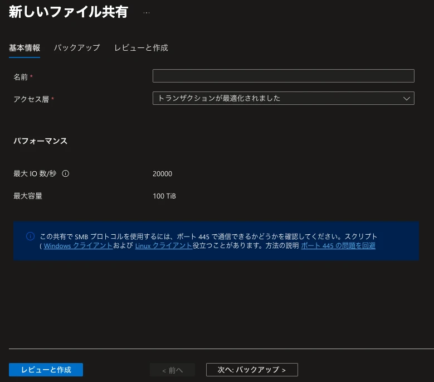
Task: Click the blue レビューと作成 button
Action: [46, 370]
